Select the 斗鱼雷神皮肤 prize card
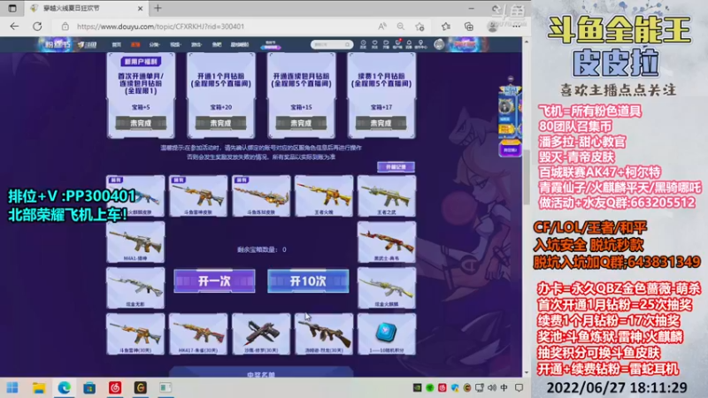This screenshot has width=708, height=398. [x=198, y=195]
